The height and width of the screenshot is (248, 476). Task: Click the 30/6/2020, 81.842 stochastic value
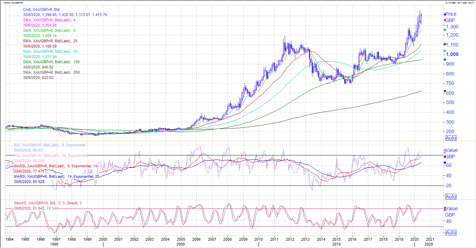pyautogui.click(x=29, y=208)
